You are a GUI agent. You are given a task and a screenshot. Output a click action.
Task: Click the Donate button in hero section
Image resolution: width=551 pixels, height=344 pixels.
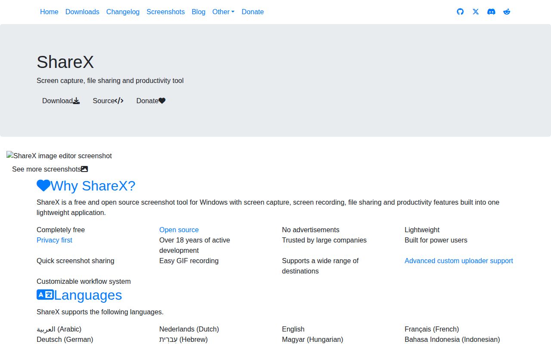151,101
